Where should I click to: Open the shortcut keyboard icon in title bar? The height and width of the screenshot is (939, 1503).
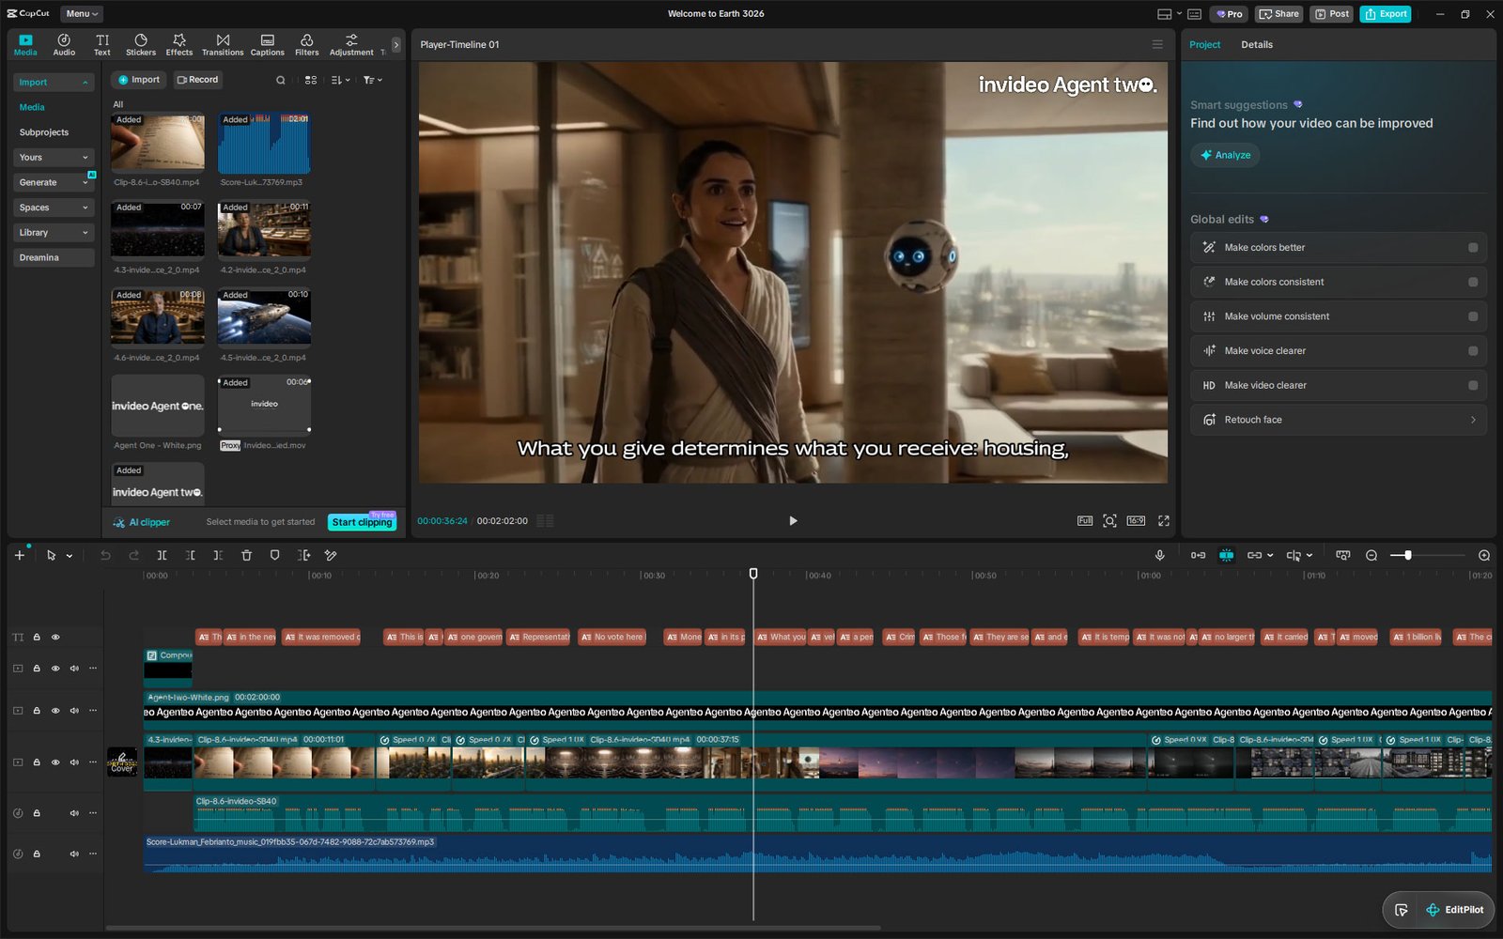tap(1194, 14)
